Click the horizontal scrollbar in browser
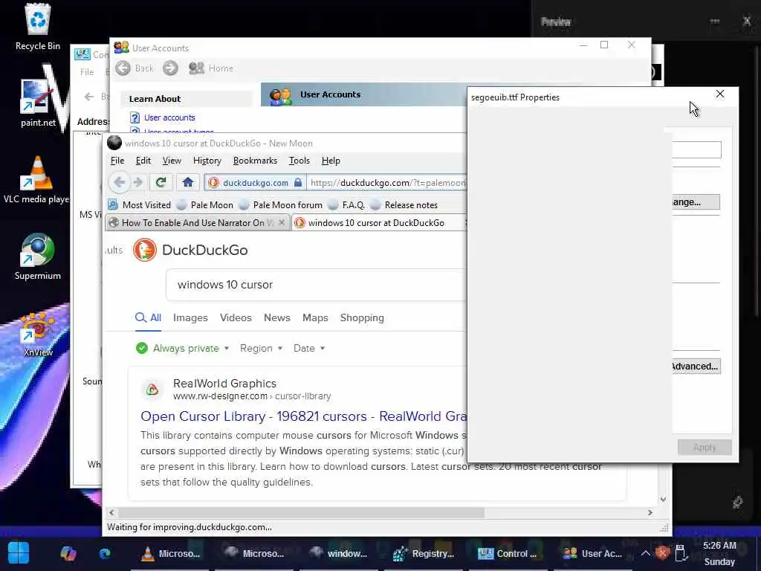 (x=301, y=513)
